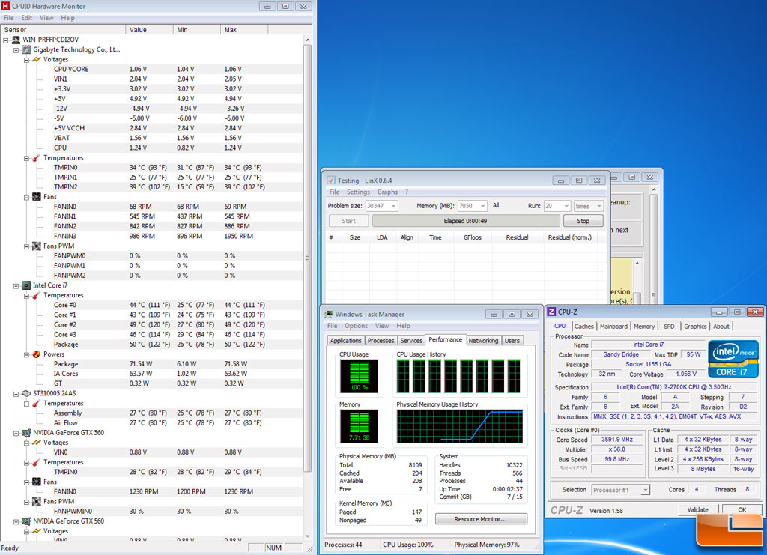This screenshot has height=555, width=767.
Task: Click the Powers icon under Intel Core i7
Action: [x=37, y=354]
